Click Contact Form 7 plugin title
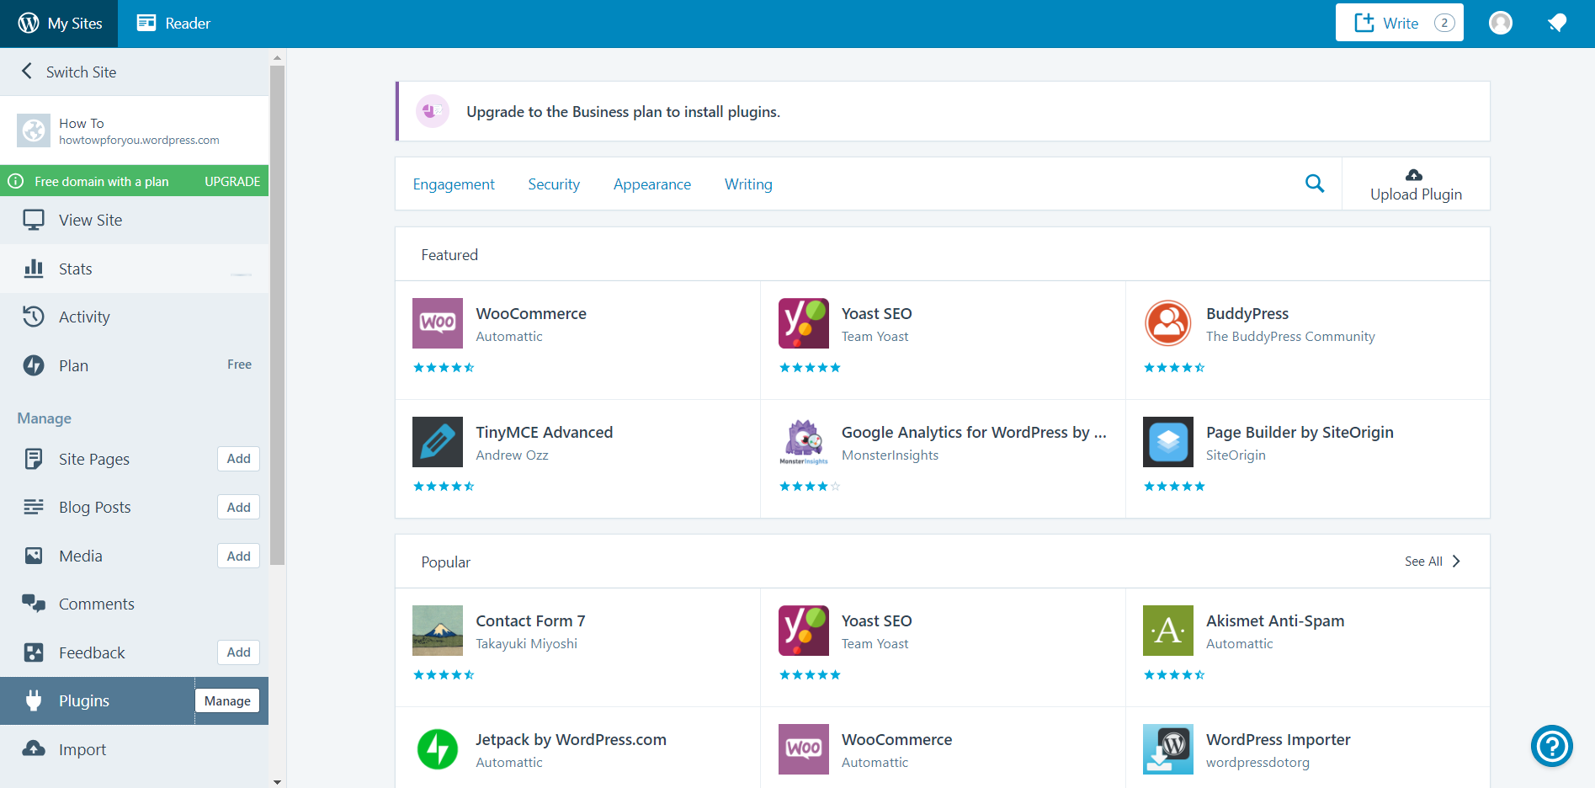 [530, 620]
